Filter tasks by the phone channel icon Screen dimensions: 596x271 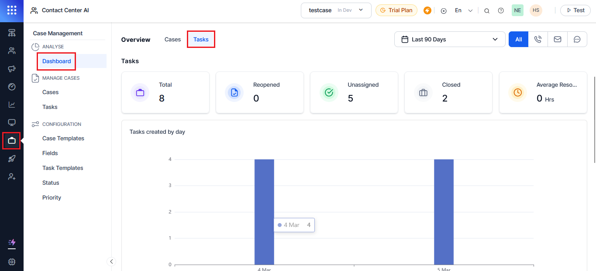538,39
